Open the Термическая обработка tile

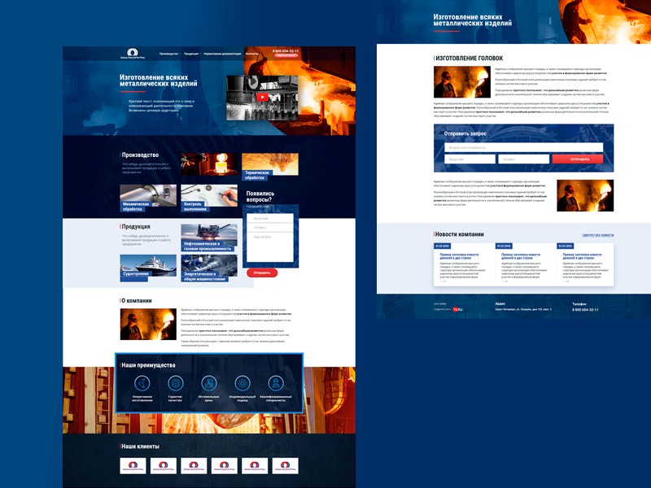(x=270, y=167)
